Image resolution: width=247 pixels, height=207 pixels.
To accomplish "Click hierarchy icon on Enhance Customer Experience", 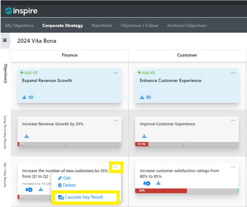I will pyautogui.click(x=142, y=97).
